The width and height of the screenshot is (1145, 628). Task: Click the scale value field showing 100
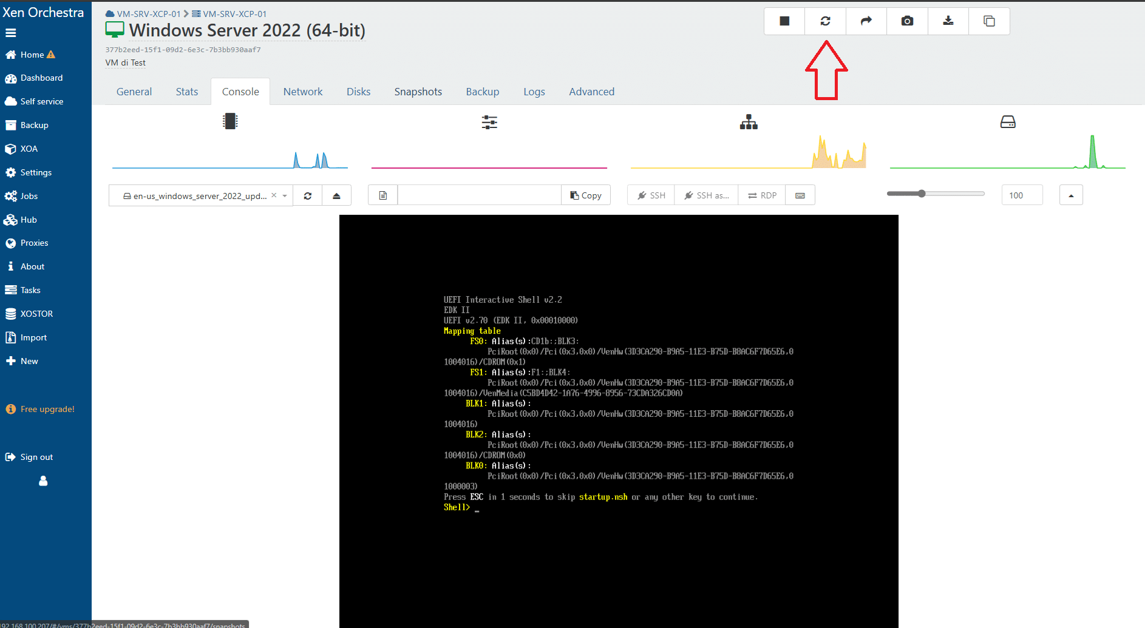pyautogui.click(x=1022, y=195)
